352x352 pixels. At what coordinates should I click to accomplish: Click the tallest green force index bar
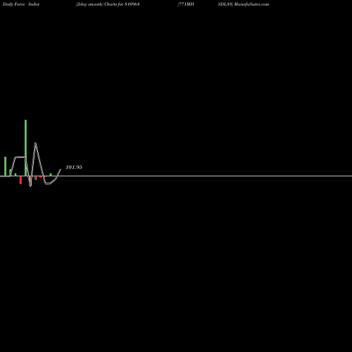point(25,148)
